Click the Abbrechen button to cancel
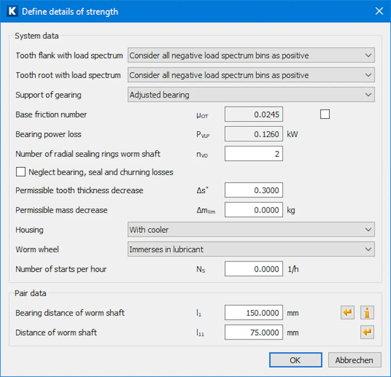 (354, 360)
